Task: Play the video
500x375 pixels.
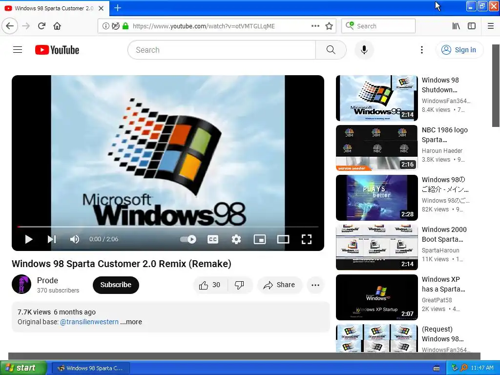Action: click(29, 239)
